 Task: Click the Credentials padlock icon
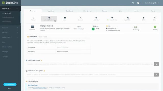tap(28, 37)
